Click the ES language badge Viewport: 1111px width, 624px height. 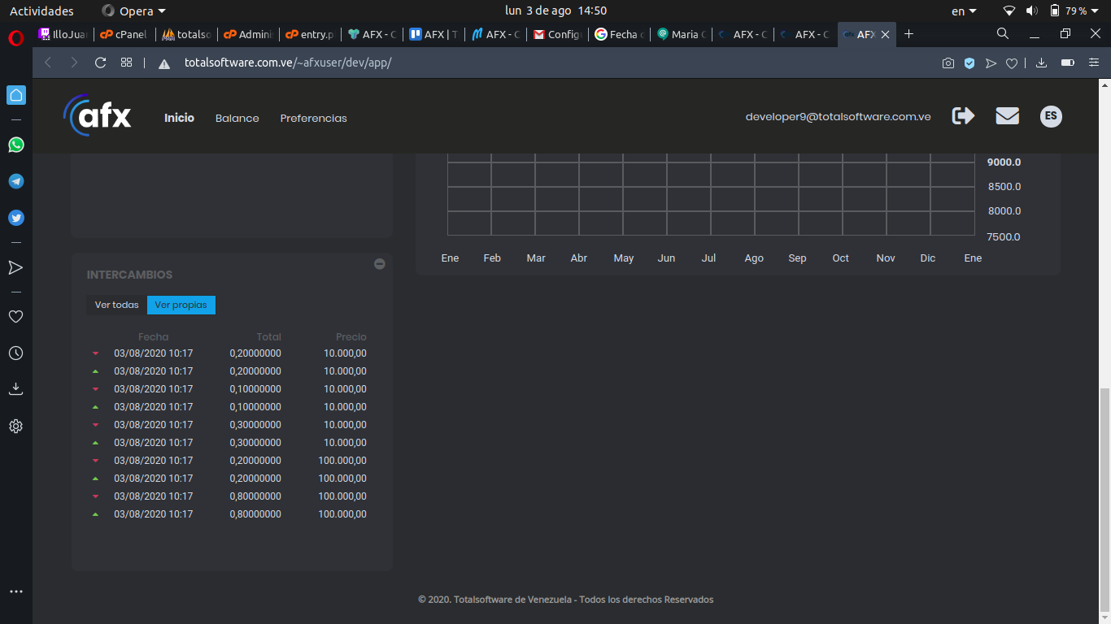1051,116
